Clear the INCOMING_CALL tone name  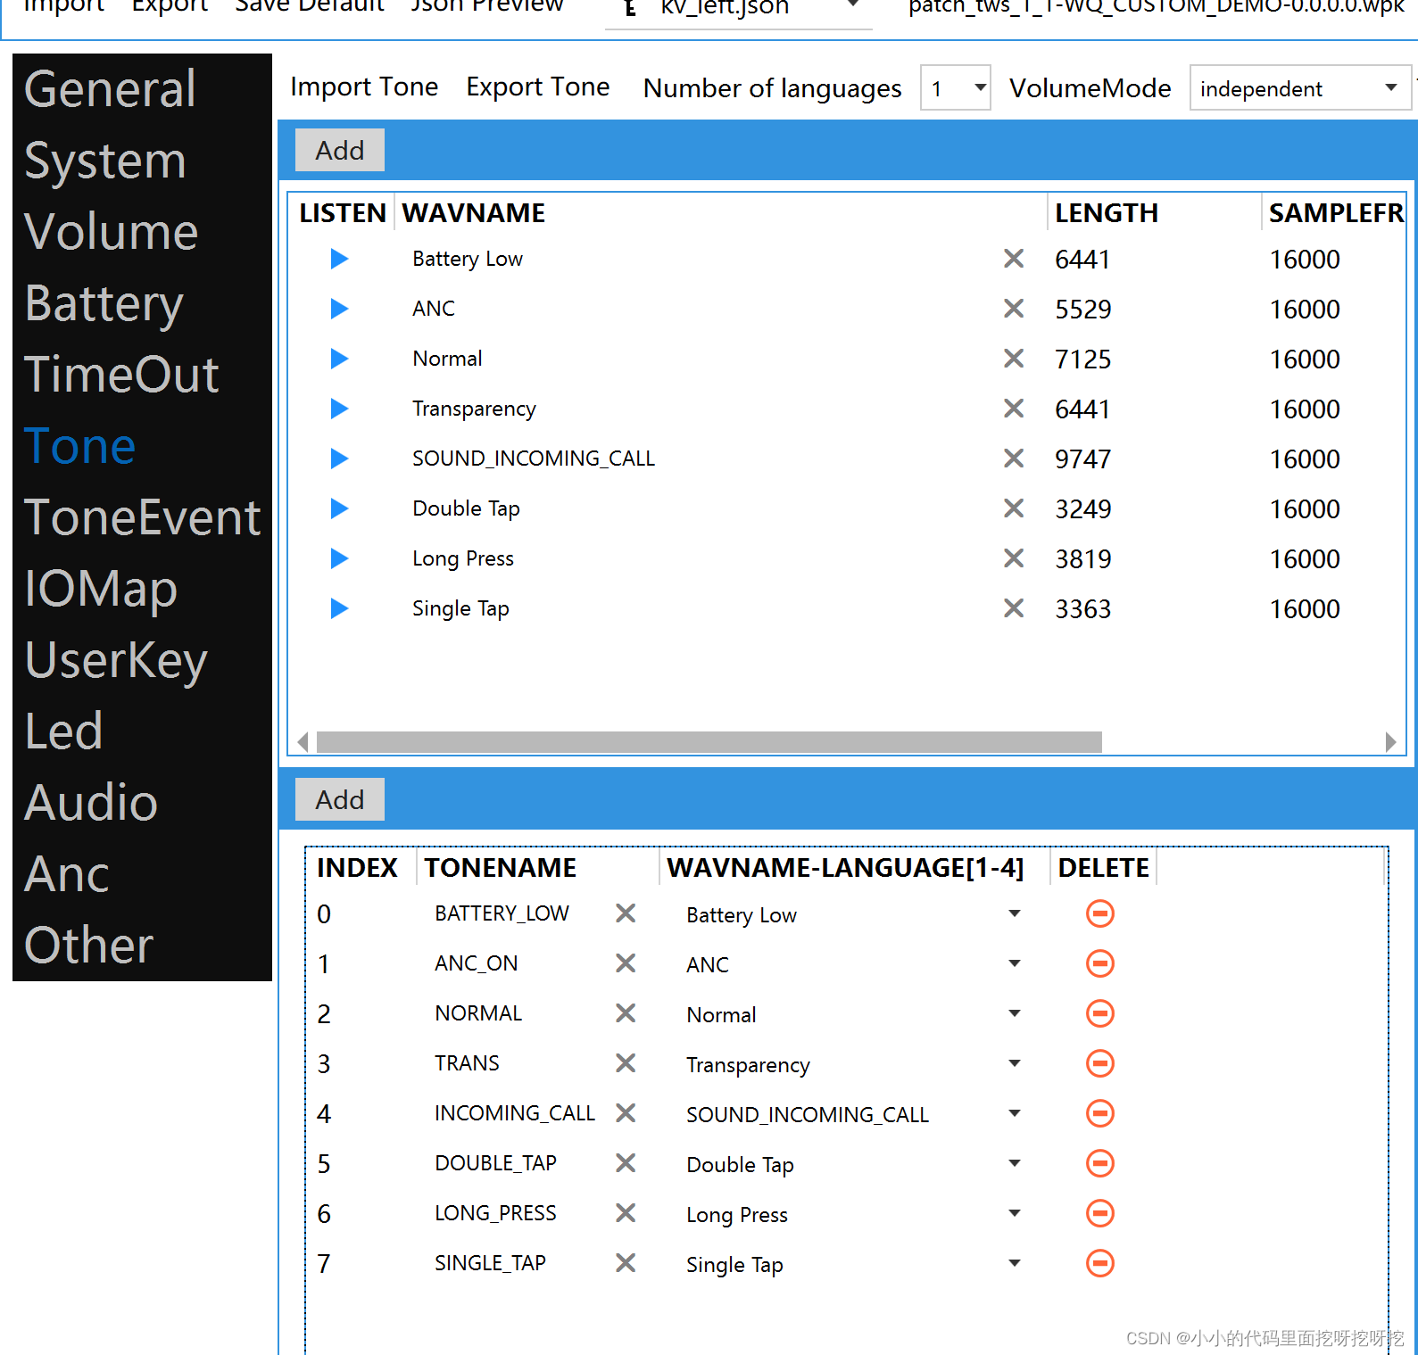click(x=626, y=1113)
